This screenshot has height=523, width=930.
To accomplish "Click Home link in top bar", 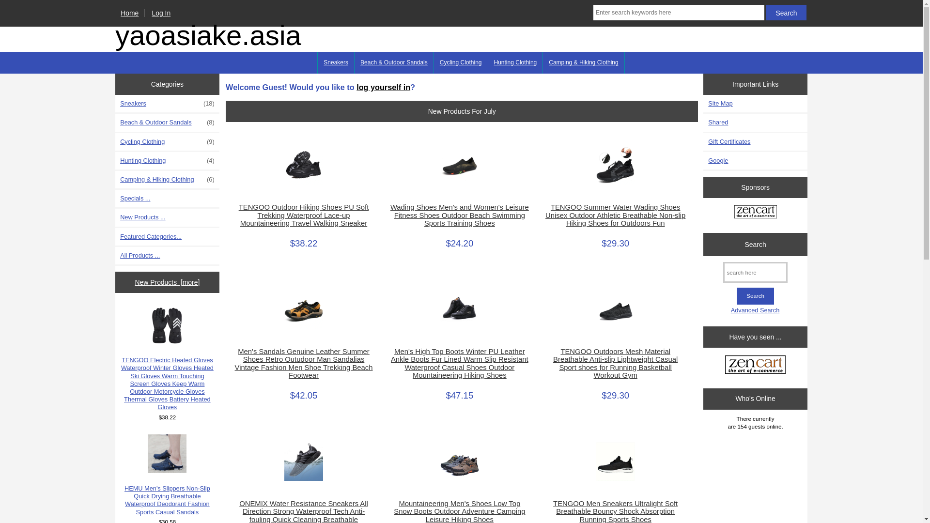I will 129,13.
